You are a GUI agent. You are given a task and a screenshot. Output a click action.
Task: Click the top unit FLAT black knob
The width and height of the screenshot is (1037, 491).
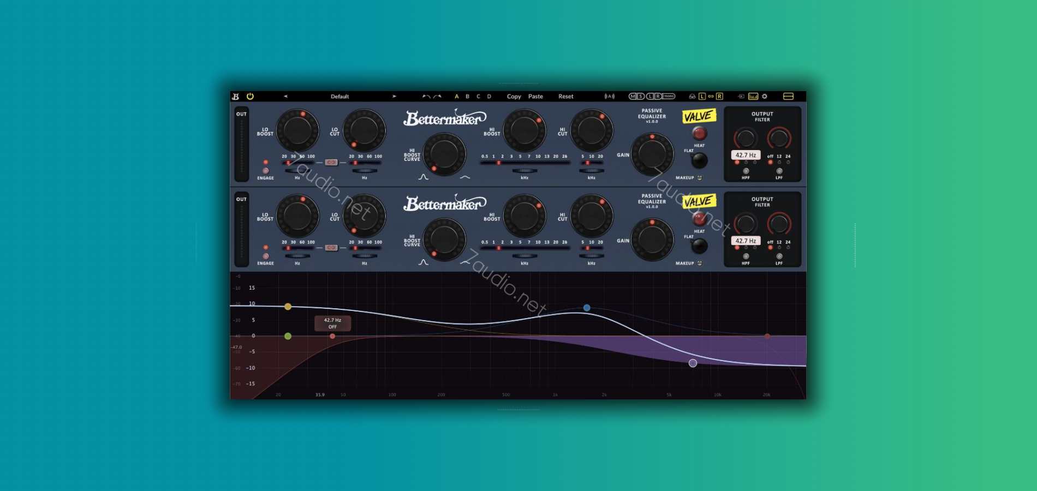pyautogui.click(x=699, y=160)
